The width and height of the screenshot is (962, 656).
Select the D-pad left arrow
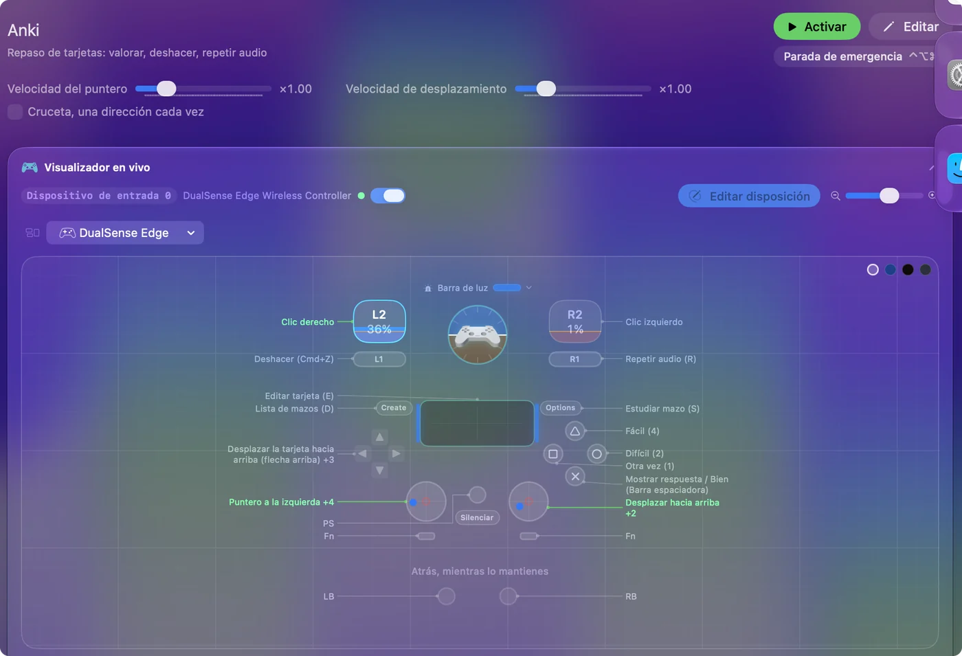(363, 453)
